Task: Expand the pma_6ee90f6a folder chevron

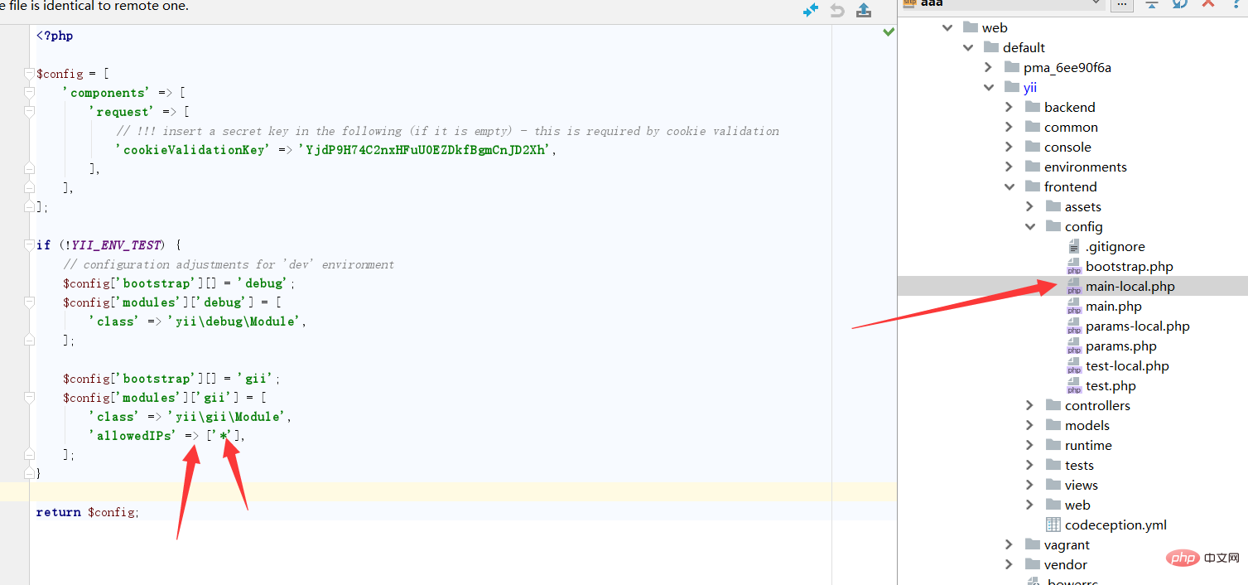Action: (988, 67)
